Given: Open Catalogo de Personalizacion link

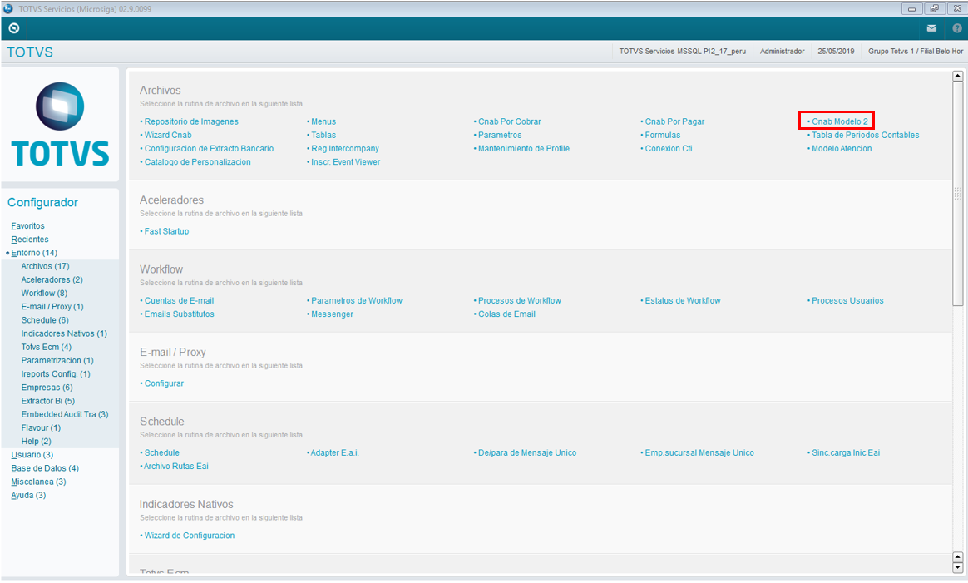Looking at the screenshot, I should (x=198, y=162).
